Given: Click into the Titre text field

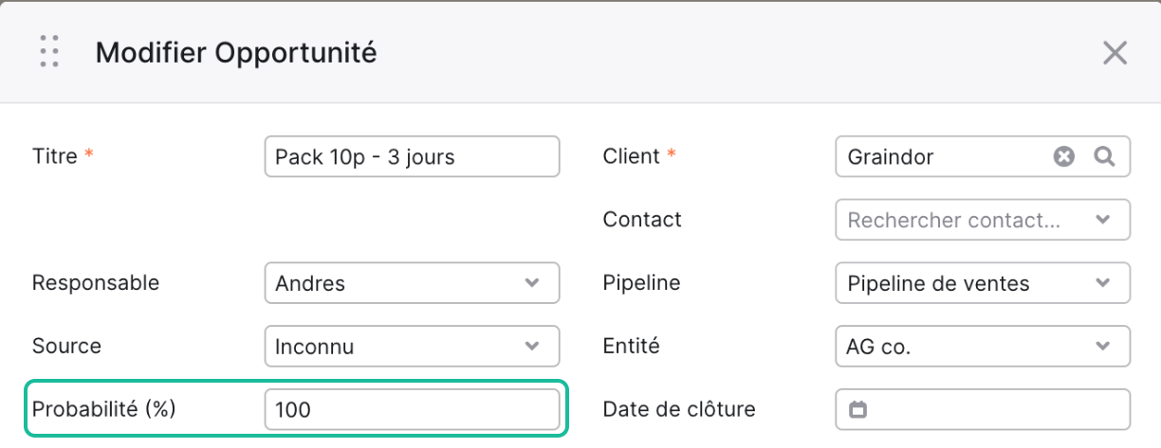Looking at the screenshot, I should [412, 156].
